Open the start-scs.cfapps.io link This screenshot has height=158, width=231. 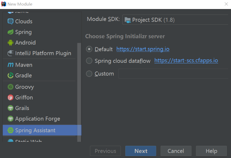tap(186, 60)
